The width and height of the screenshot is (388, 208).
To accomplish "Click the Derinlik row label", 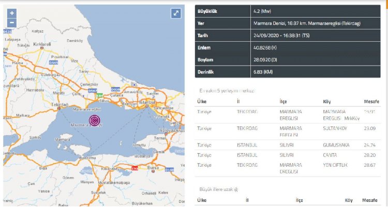I will 205,72.
